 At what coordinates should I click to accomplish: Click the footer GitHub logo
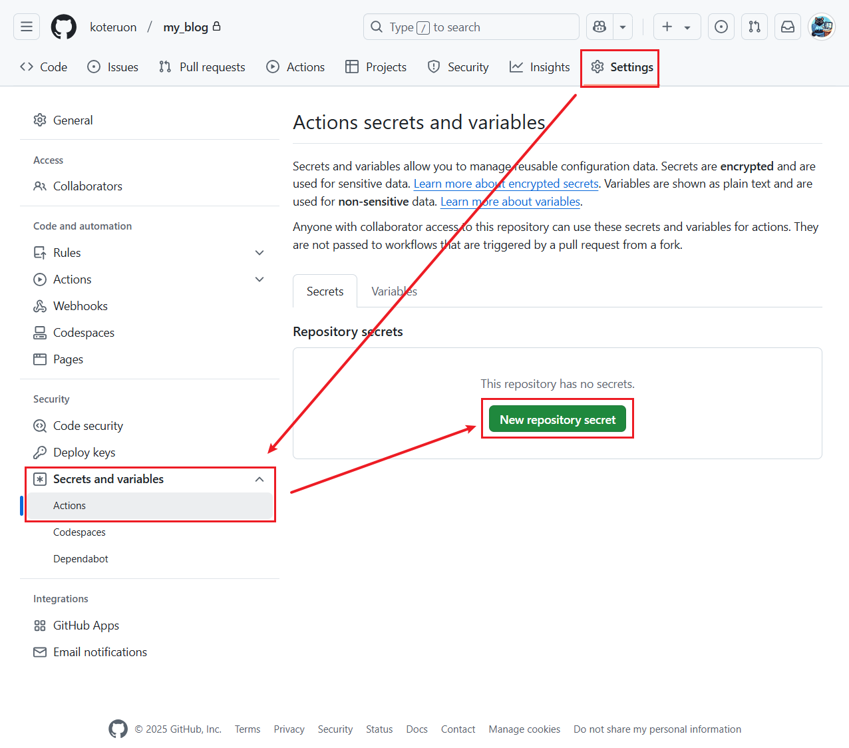pyautogui.click(x=118, y=729)
